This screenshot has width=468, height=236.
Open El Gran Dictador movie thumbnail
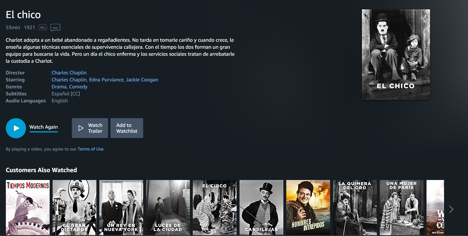click(74, 207)
